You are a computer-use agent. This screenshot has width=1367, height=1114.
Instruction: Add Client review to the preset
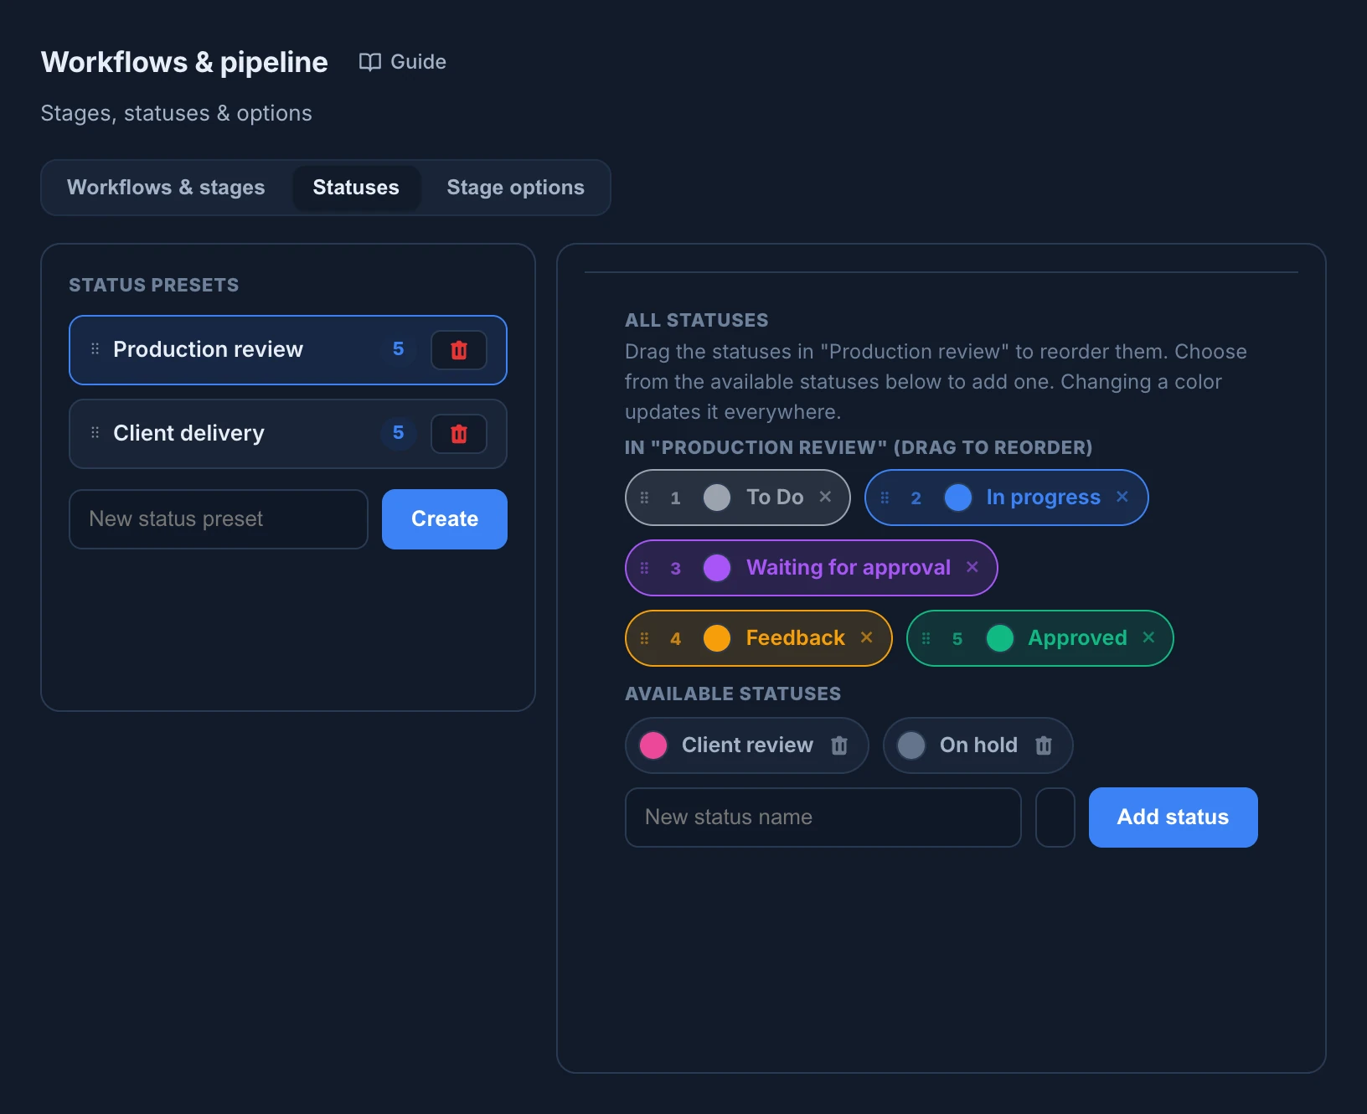pyautogui.click(x=747, y=745)
